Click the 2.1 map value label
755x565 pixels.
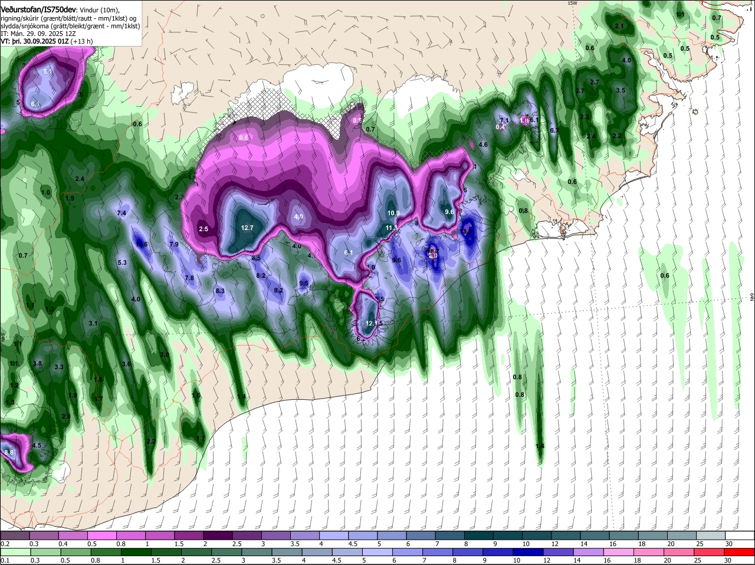click(619, 27)
